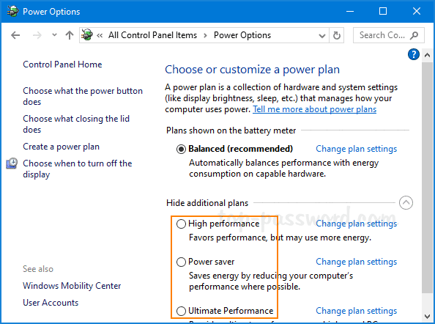
Task: Click the search magnifier icon
Action: (x=414, y=35)
